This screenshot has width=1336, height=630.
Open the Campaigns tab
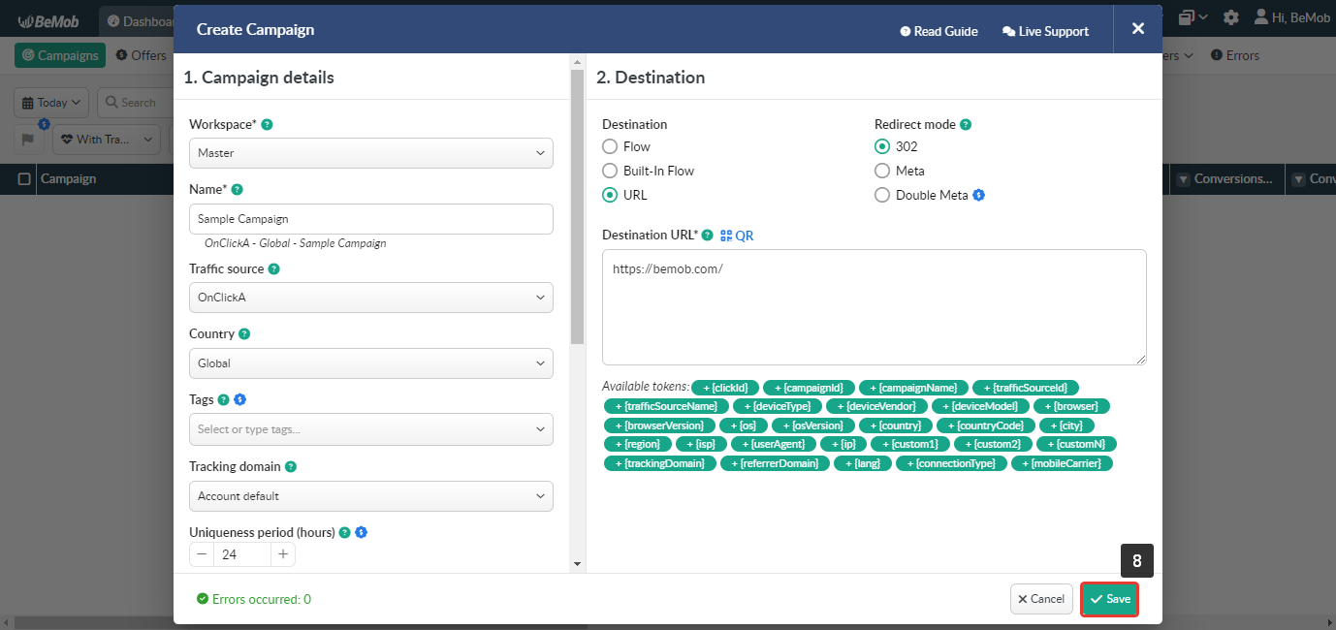pos(60,55)
